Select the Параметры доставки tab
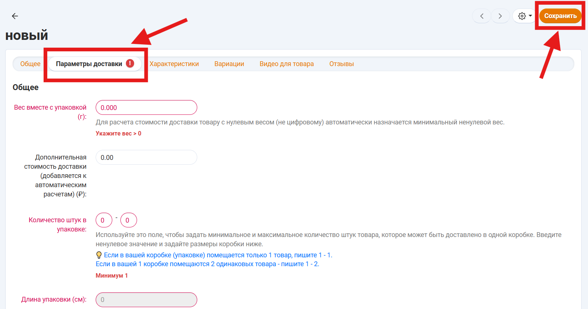Viewport: 588px width, 309px height. (x=89, y=64)
